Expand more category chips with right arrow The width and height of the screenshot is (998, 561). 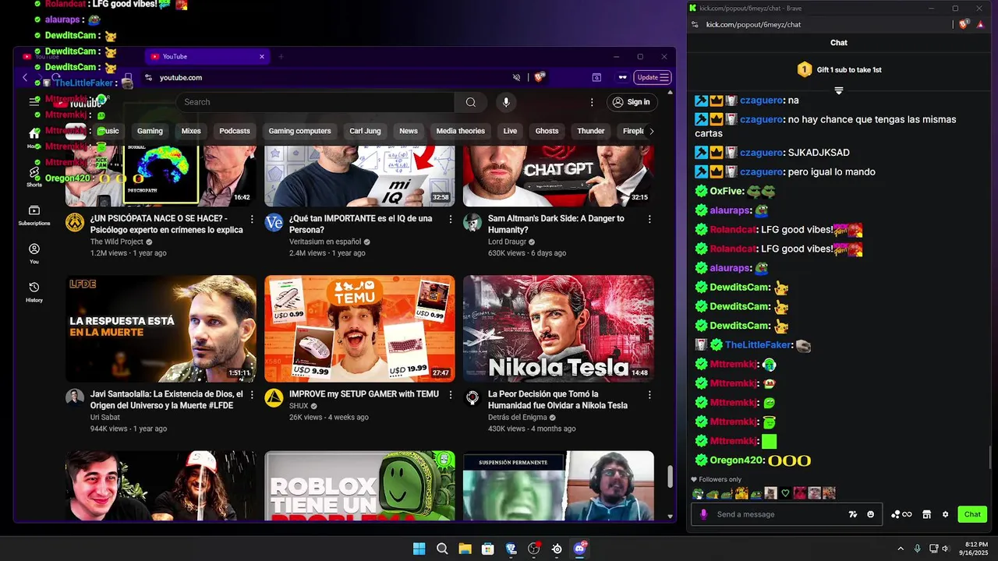(652, 131)
